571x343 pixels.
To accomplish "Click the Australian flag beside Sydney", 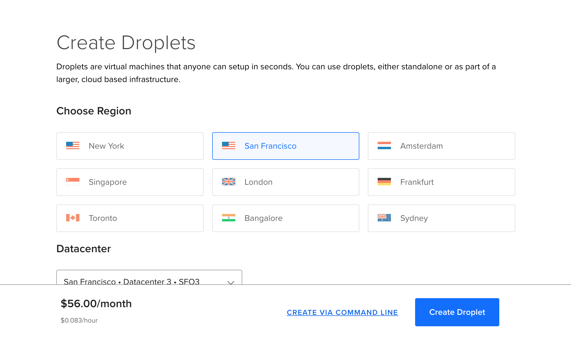I will [x=384, y=218].
